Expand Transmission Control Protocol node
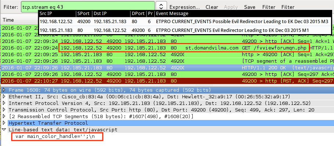 click(x=4, y=110)
